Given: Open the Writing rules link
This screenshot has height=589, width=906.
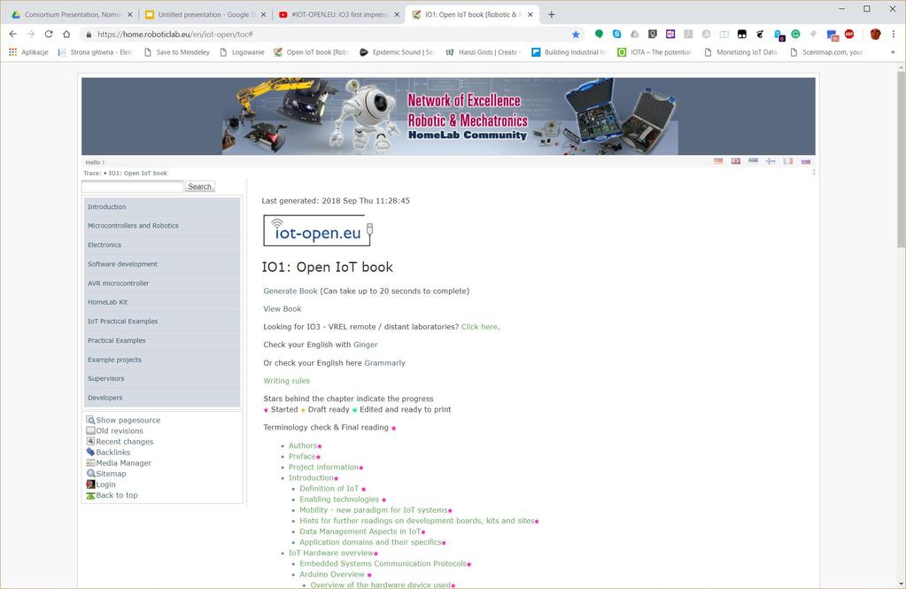Looking at the screenshot, I should [x=287, y=381].
